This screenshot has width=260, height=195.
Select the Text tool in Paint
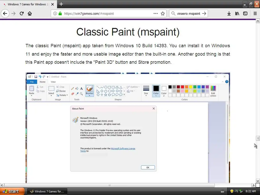81,89
